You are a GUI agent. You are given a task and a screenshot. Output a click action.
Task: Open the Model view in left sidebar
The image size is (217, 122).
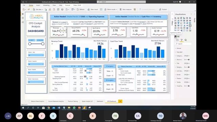coord(23,22)
